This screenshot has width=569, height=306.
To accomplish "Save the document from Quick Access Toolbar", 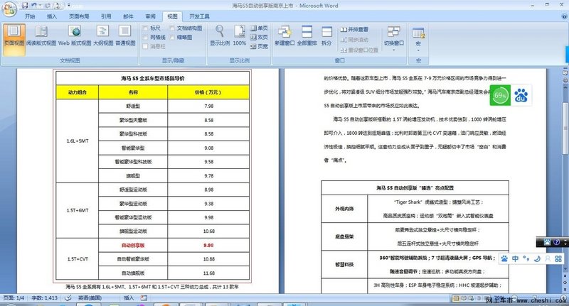I will [26, 6].
